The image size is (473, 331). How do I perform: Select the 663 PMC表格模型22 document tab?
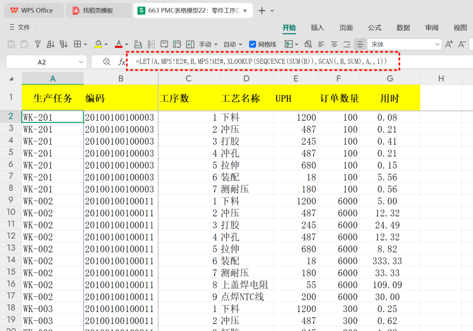tap(193, 11)
